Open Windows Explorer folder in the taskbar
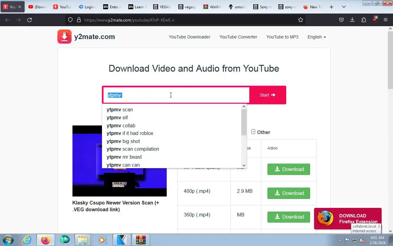Image resolution: width=393 pixels, height=246 pixels. (x=83, y=240)
